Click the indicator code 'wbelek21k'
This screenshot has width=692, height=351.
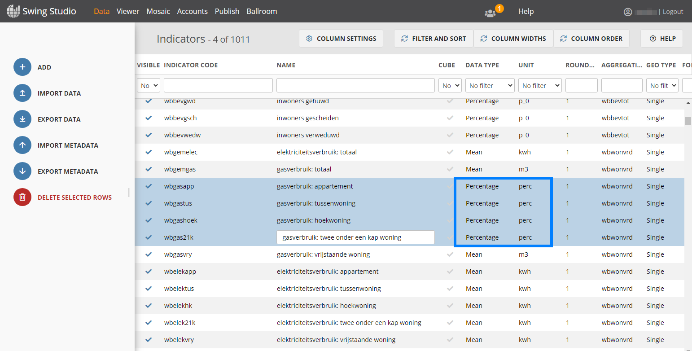pos(180,323)
